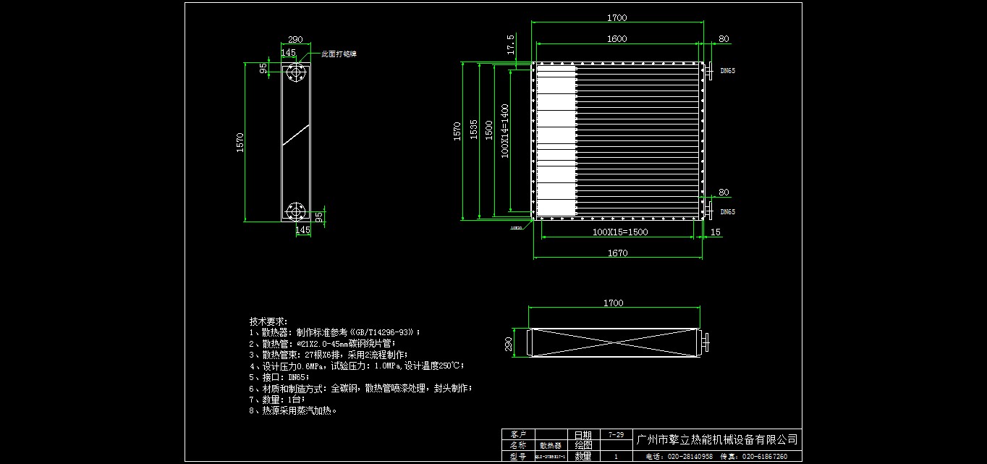Click the 1600 dimension above front view
Screen dimensions: 987x464
tap(617, 39)
